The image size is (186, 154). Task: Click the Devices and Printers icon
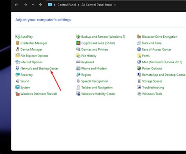pos(78,49)
